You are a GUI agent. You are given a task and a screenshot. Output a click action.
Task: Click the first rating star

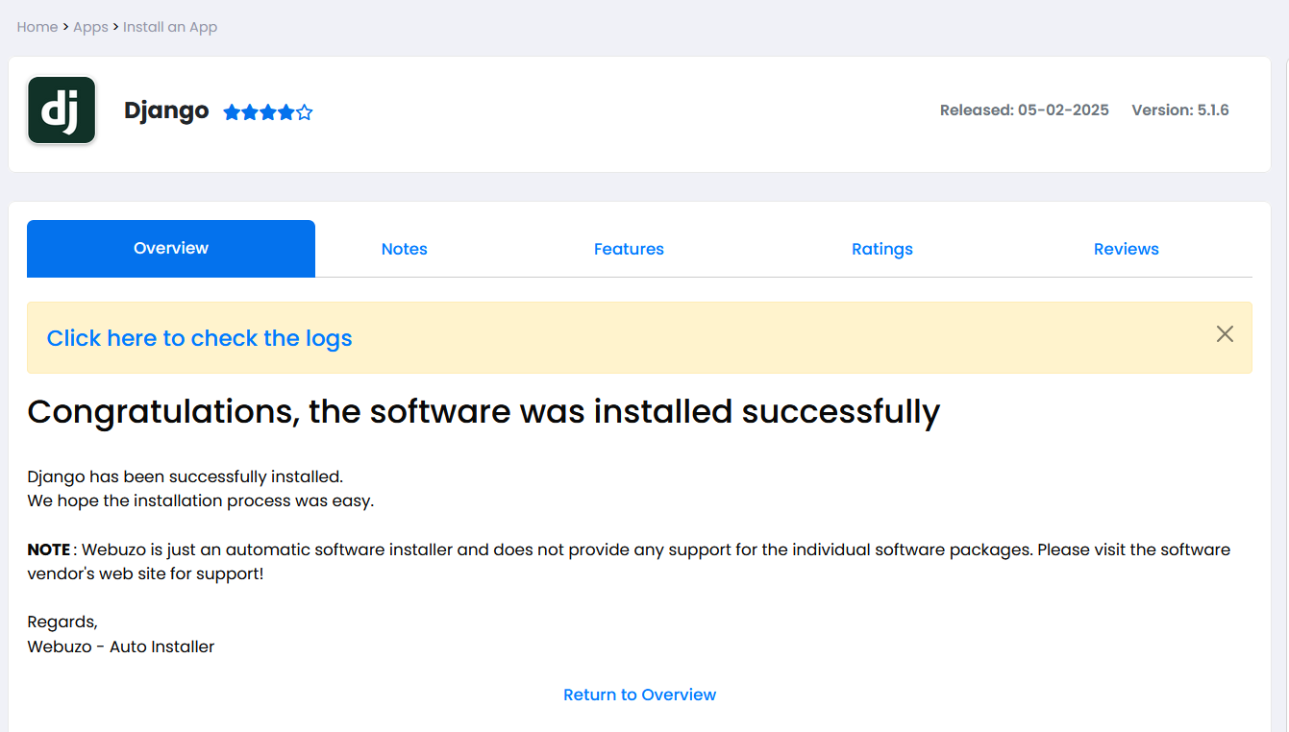(232, 112)
